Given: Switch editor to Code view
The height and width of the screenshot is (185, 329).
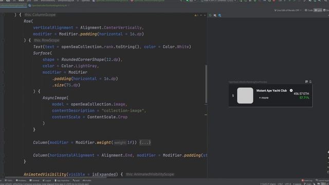Looking at the screenshot, I should (x=308, y=10).
